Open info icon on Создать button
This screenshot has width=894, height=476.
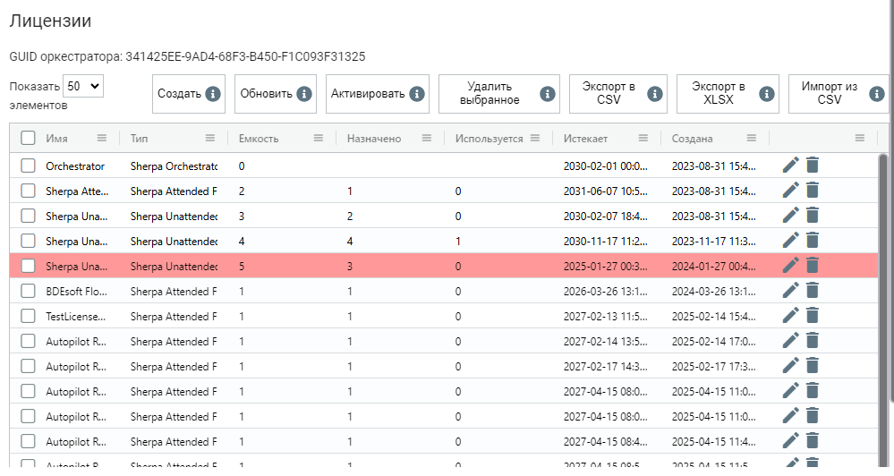coord(213,93)
